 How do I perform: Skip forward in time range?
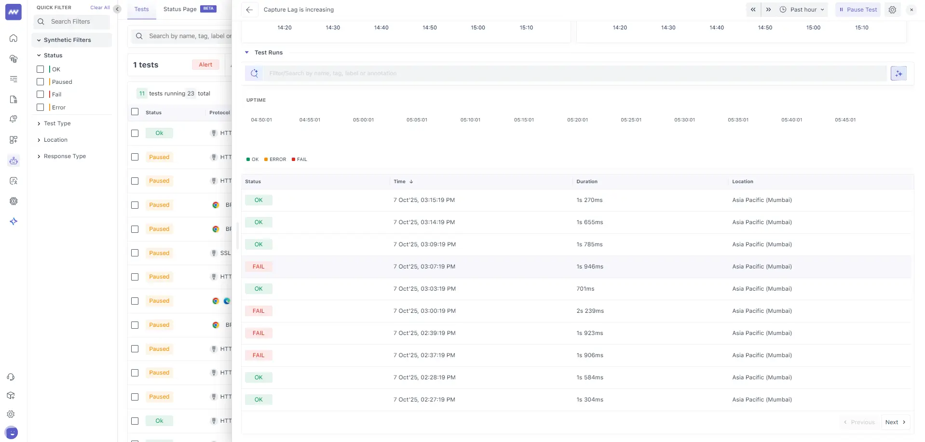tap(768, 10)
